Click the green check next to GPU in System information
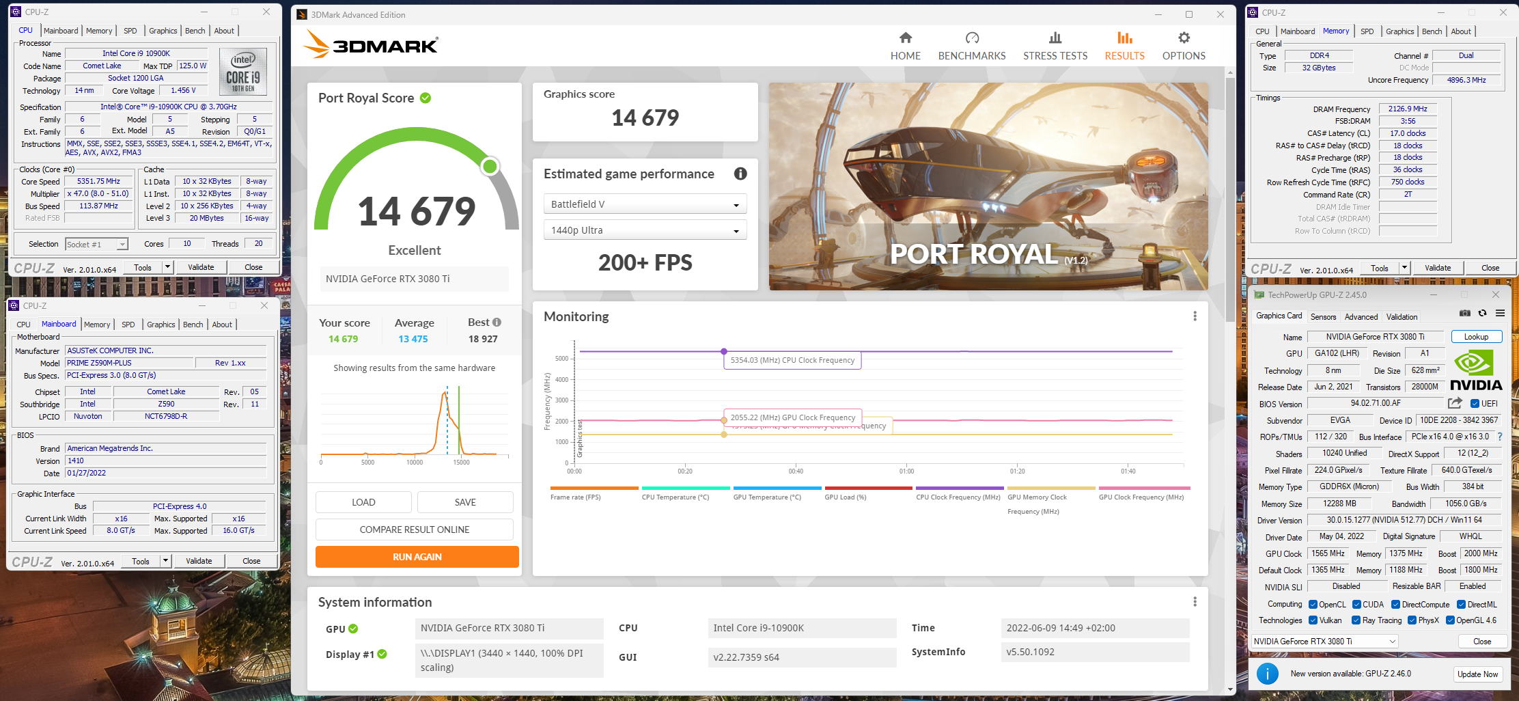 (x=353, y=629)
